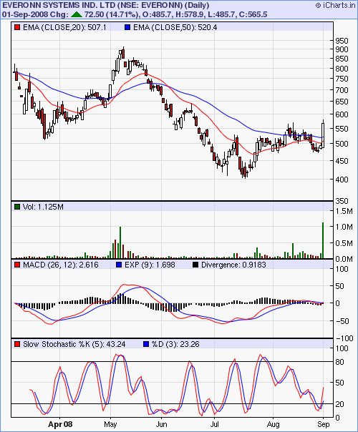Click the -100 MACD axis label
Viewport: 358px width, 432px height.
344,338
